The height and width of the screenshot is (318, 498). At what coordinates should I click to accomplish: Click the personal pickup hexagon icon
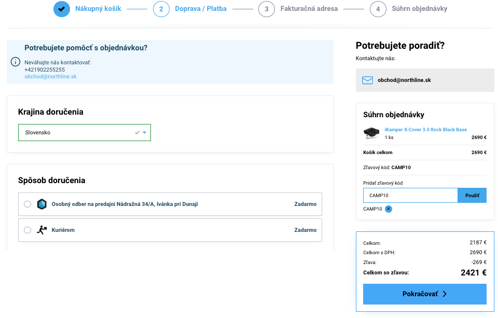tap(42, 204)
